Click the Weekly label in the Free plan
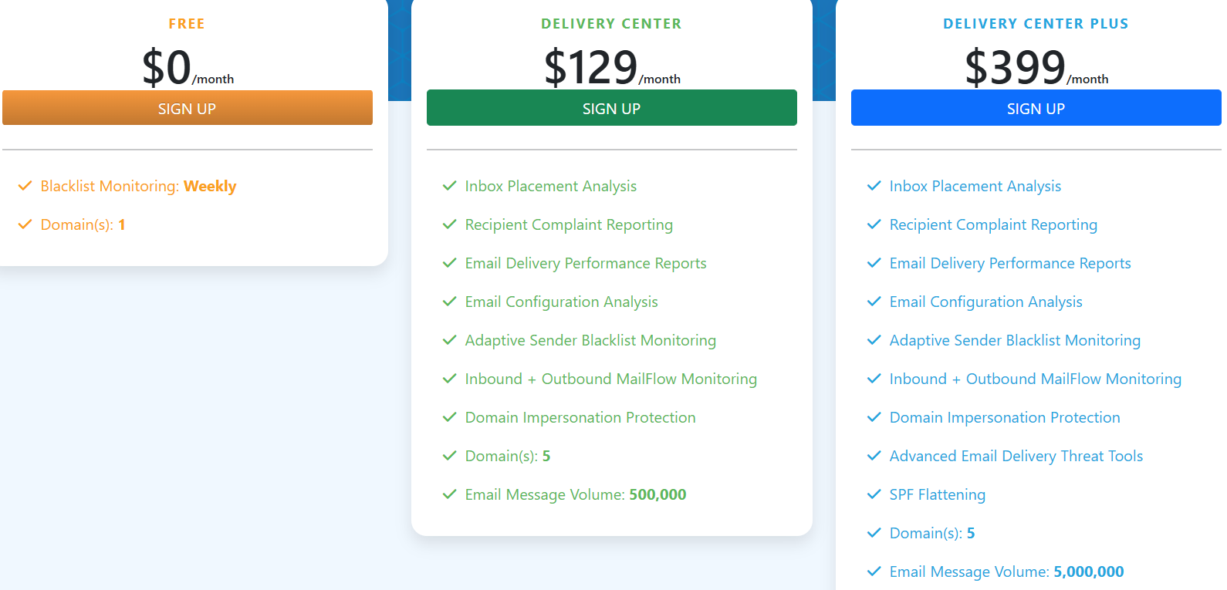The width and height of the screenshot is (1227, 590). [210, 185]
